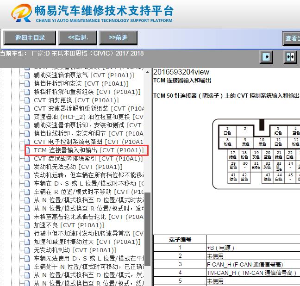Select TCM 连接器输入和输出 tree entry
Viewport: 300px width, 286px height.
(x=88, y=150)
